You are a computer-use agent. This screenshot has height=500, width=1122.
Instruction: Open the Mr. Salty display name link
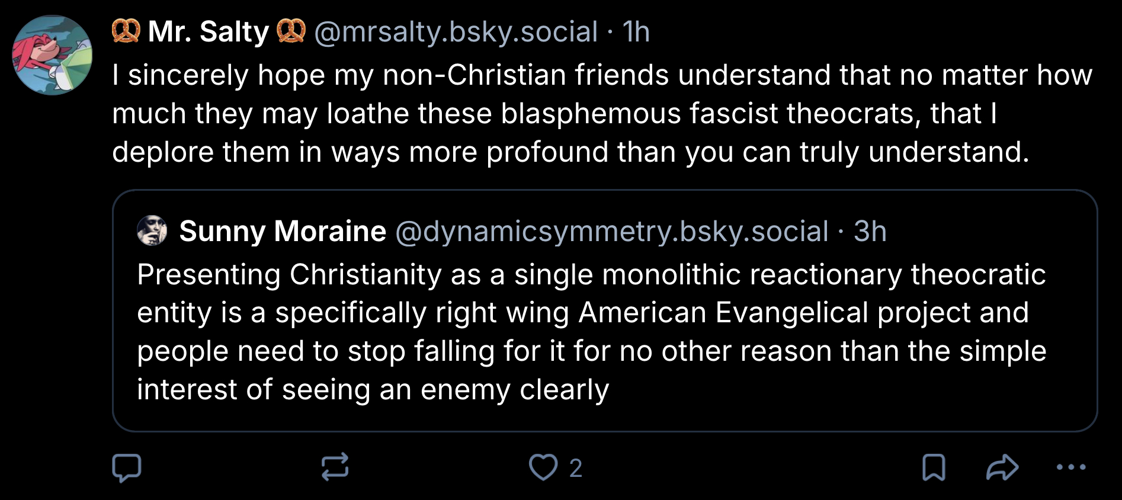click(209, 31)
